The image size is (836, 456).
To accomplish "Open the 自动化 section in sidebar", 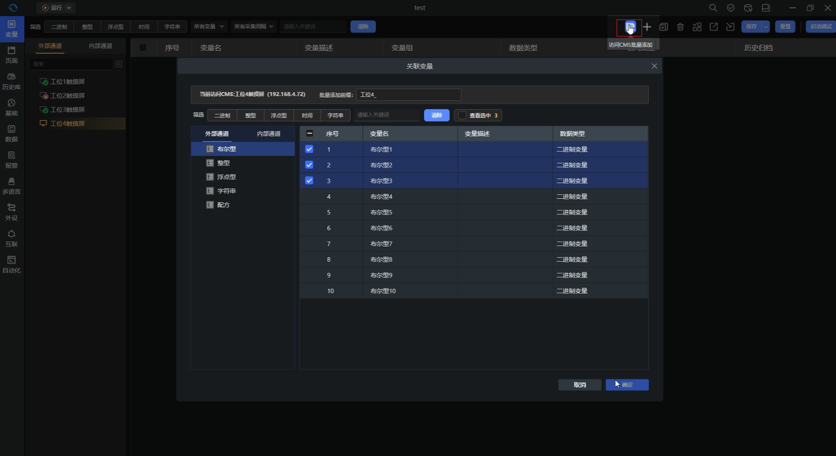I will click(x=12, y=265).
